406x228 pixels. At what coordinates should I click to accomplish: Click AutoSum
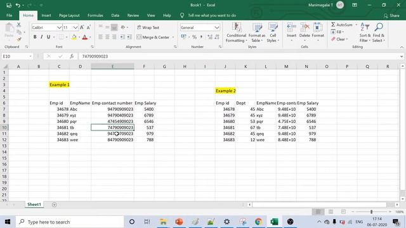pos(342,25)
